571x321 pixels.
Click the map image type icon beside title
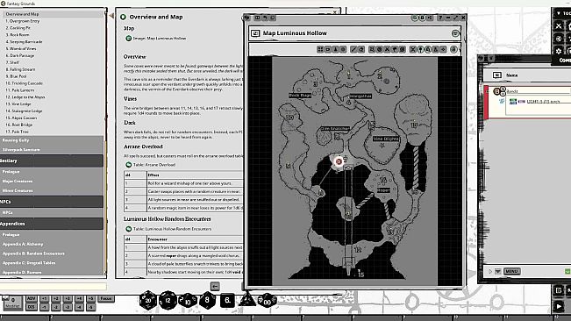[255, 33]
